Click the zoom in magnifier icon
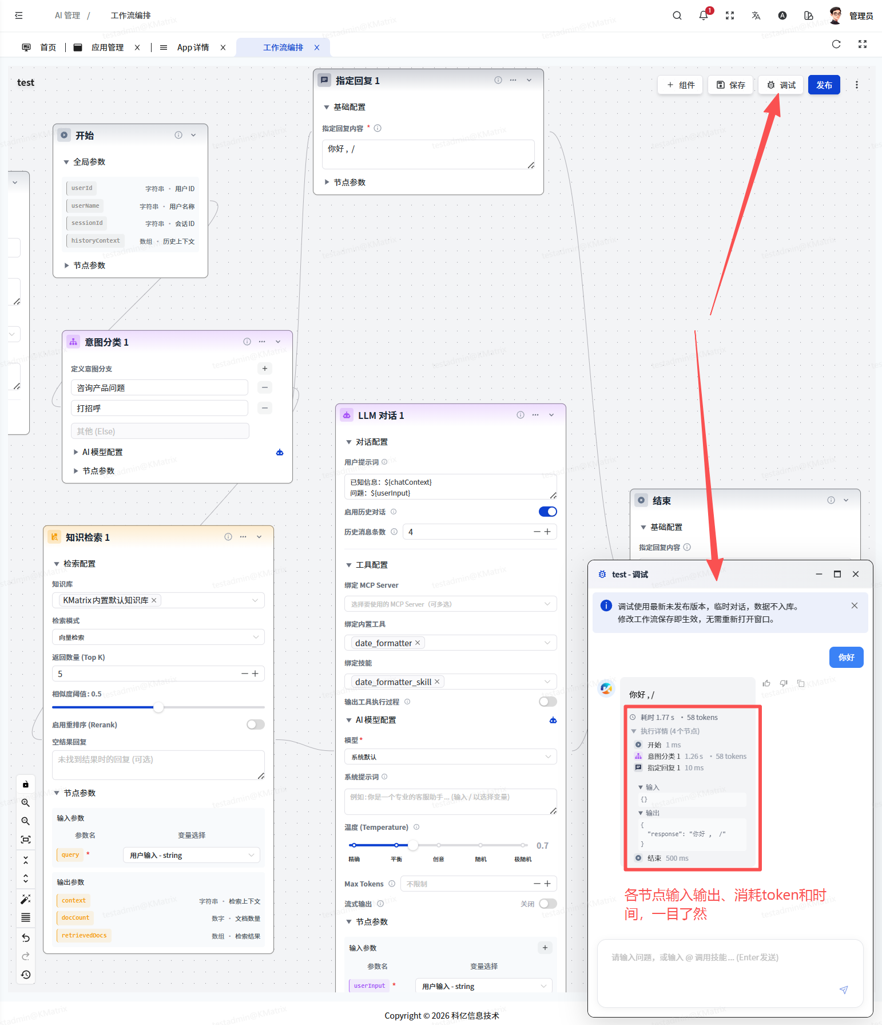882x1025 pixels. coord(26,803)
